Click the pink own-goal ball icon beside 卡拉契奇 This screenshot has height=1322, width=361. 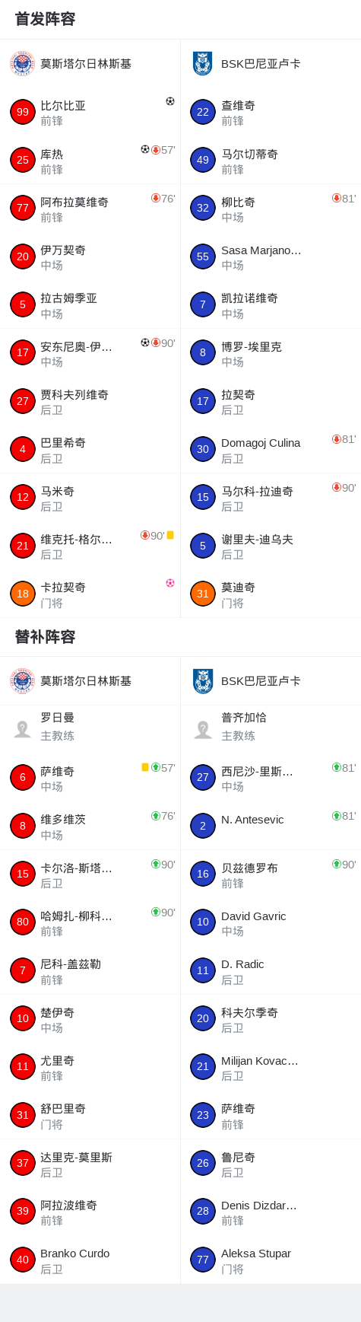pyautogui.click(x=170, y=583)
